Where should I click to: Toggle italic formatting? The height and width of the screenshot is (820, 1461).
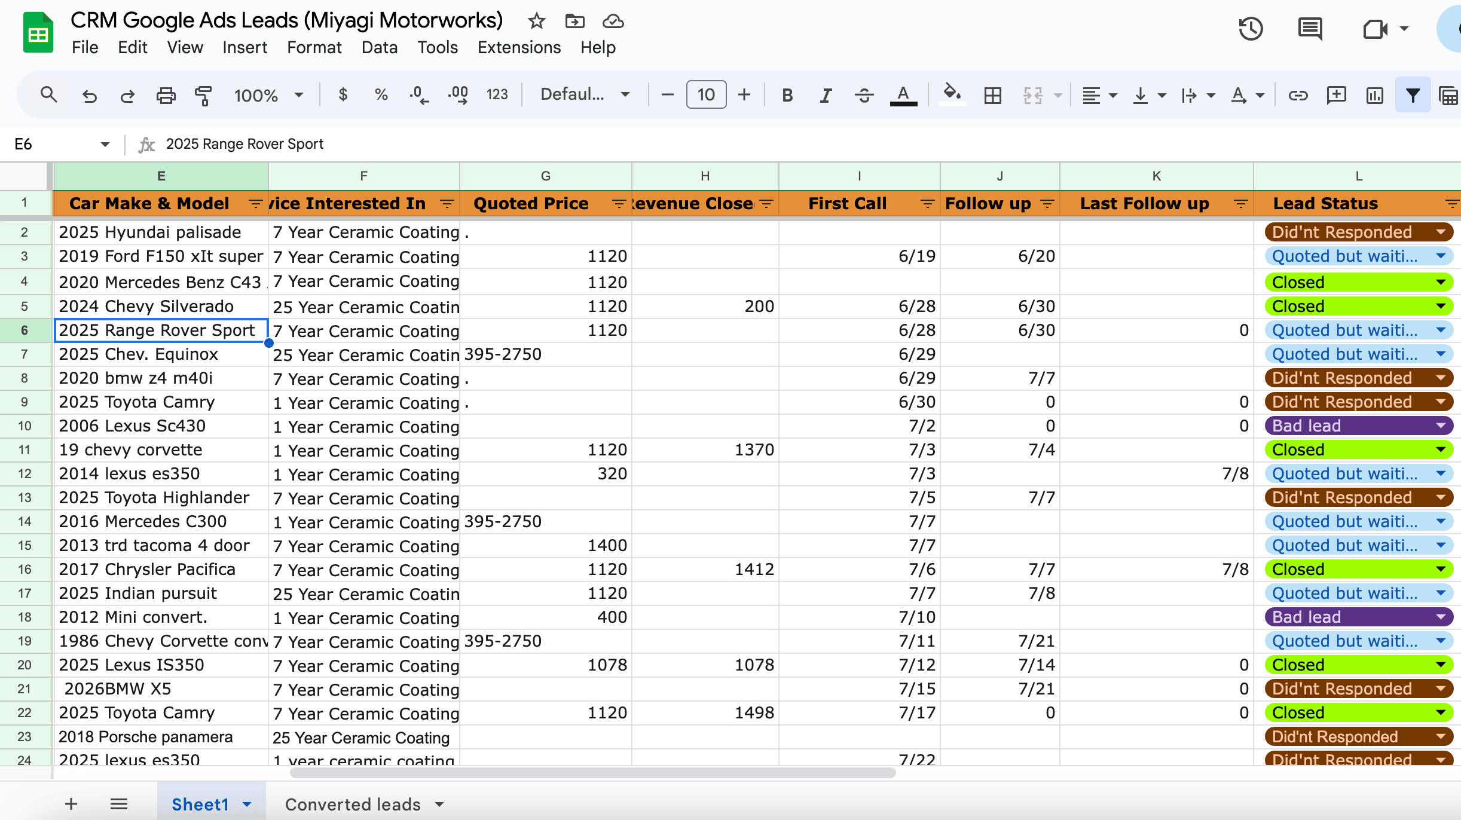pyautogui.click(x=826, y=95)
